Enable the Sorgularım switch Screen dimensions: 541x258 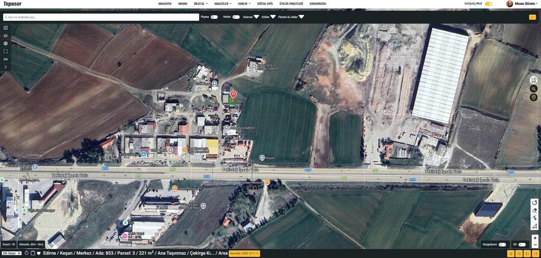[x=502, y=244]
